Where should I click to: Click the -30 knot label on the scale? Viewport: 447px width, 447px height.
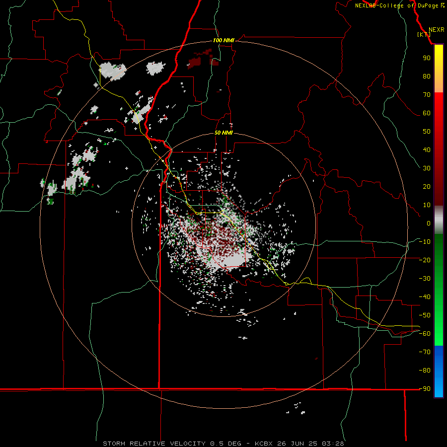tap(425, 279)
